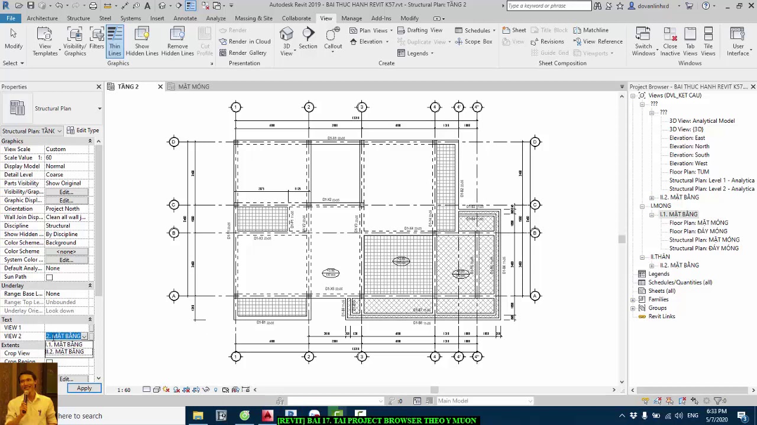Select the Matchline tool
The height and width of the screenshot is (425, 757).
click(x=590, y=30)
